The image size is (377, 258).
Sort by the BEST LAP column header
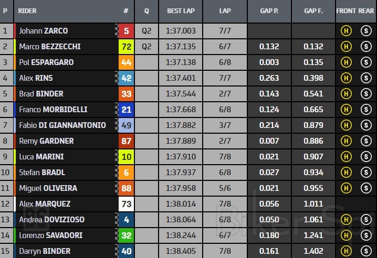point(182,10)
